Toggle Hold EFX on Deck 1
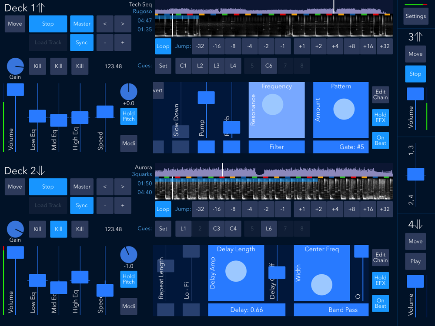 tap(380, 117)
